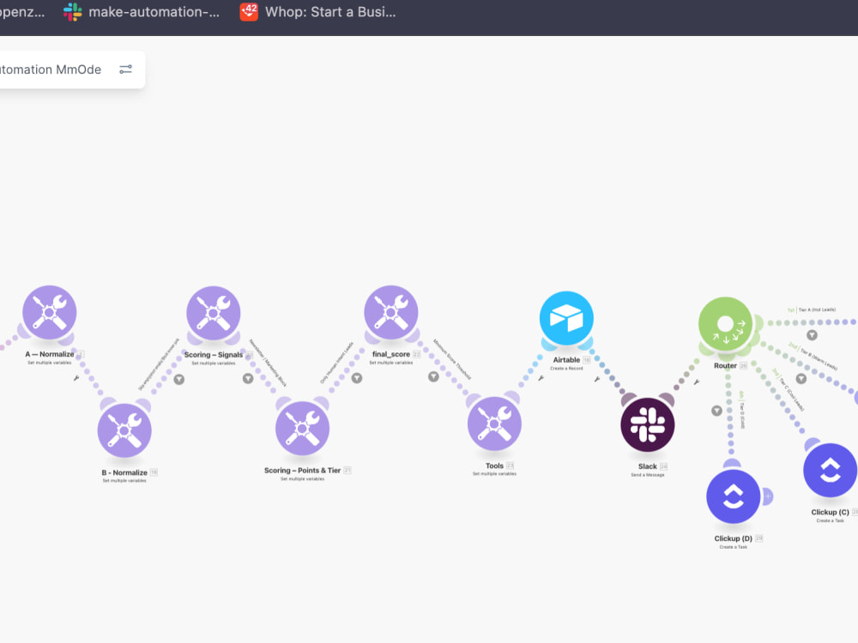Image resolution: width=858 pixels, height=643 pixels.
Task: Add module after Clickup (D) plus
Action: coord(767,496)
